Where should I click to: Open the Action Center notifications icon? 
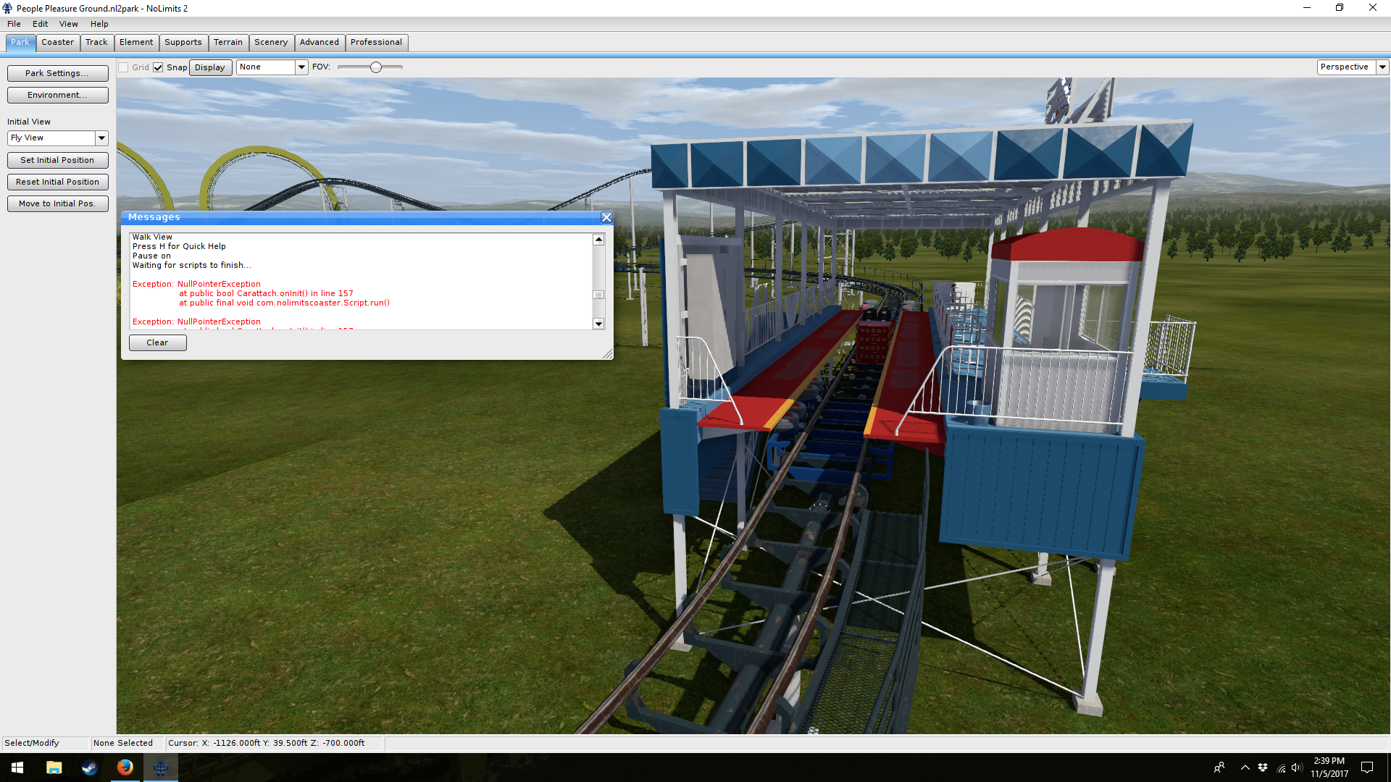pyautogui.click(x=1367, y=768)
